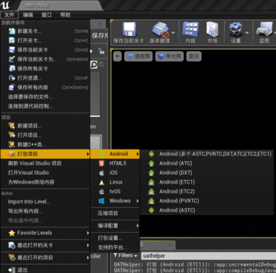Open 打包设置 packaging settings
The image size is (276, 273).
click(x=115, y=238)
